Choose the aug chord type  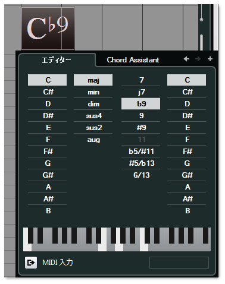point(93,140)
